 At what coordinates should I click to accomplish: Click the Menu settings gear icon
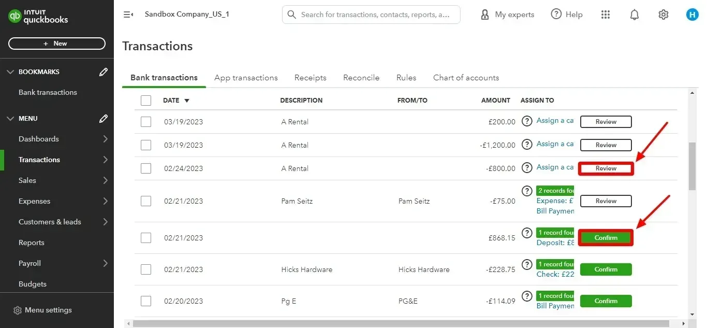coord(18,310)
